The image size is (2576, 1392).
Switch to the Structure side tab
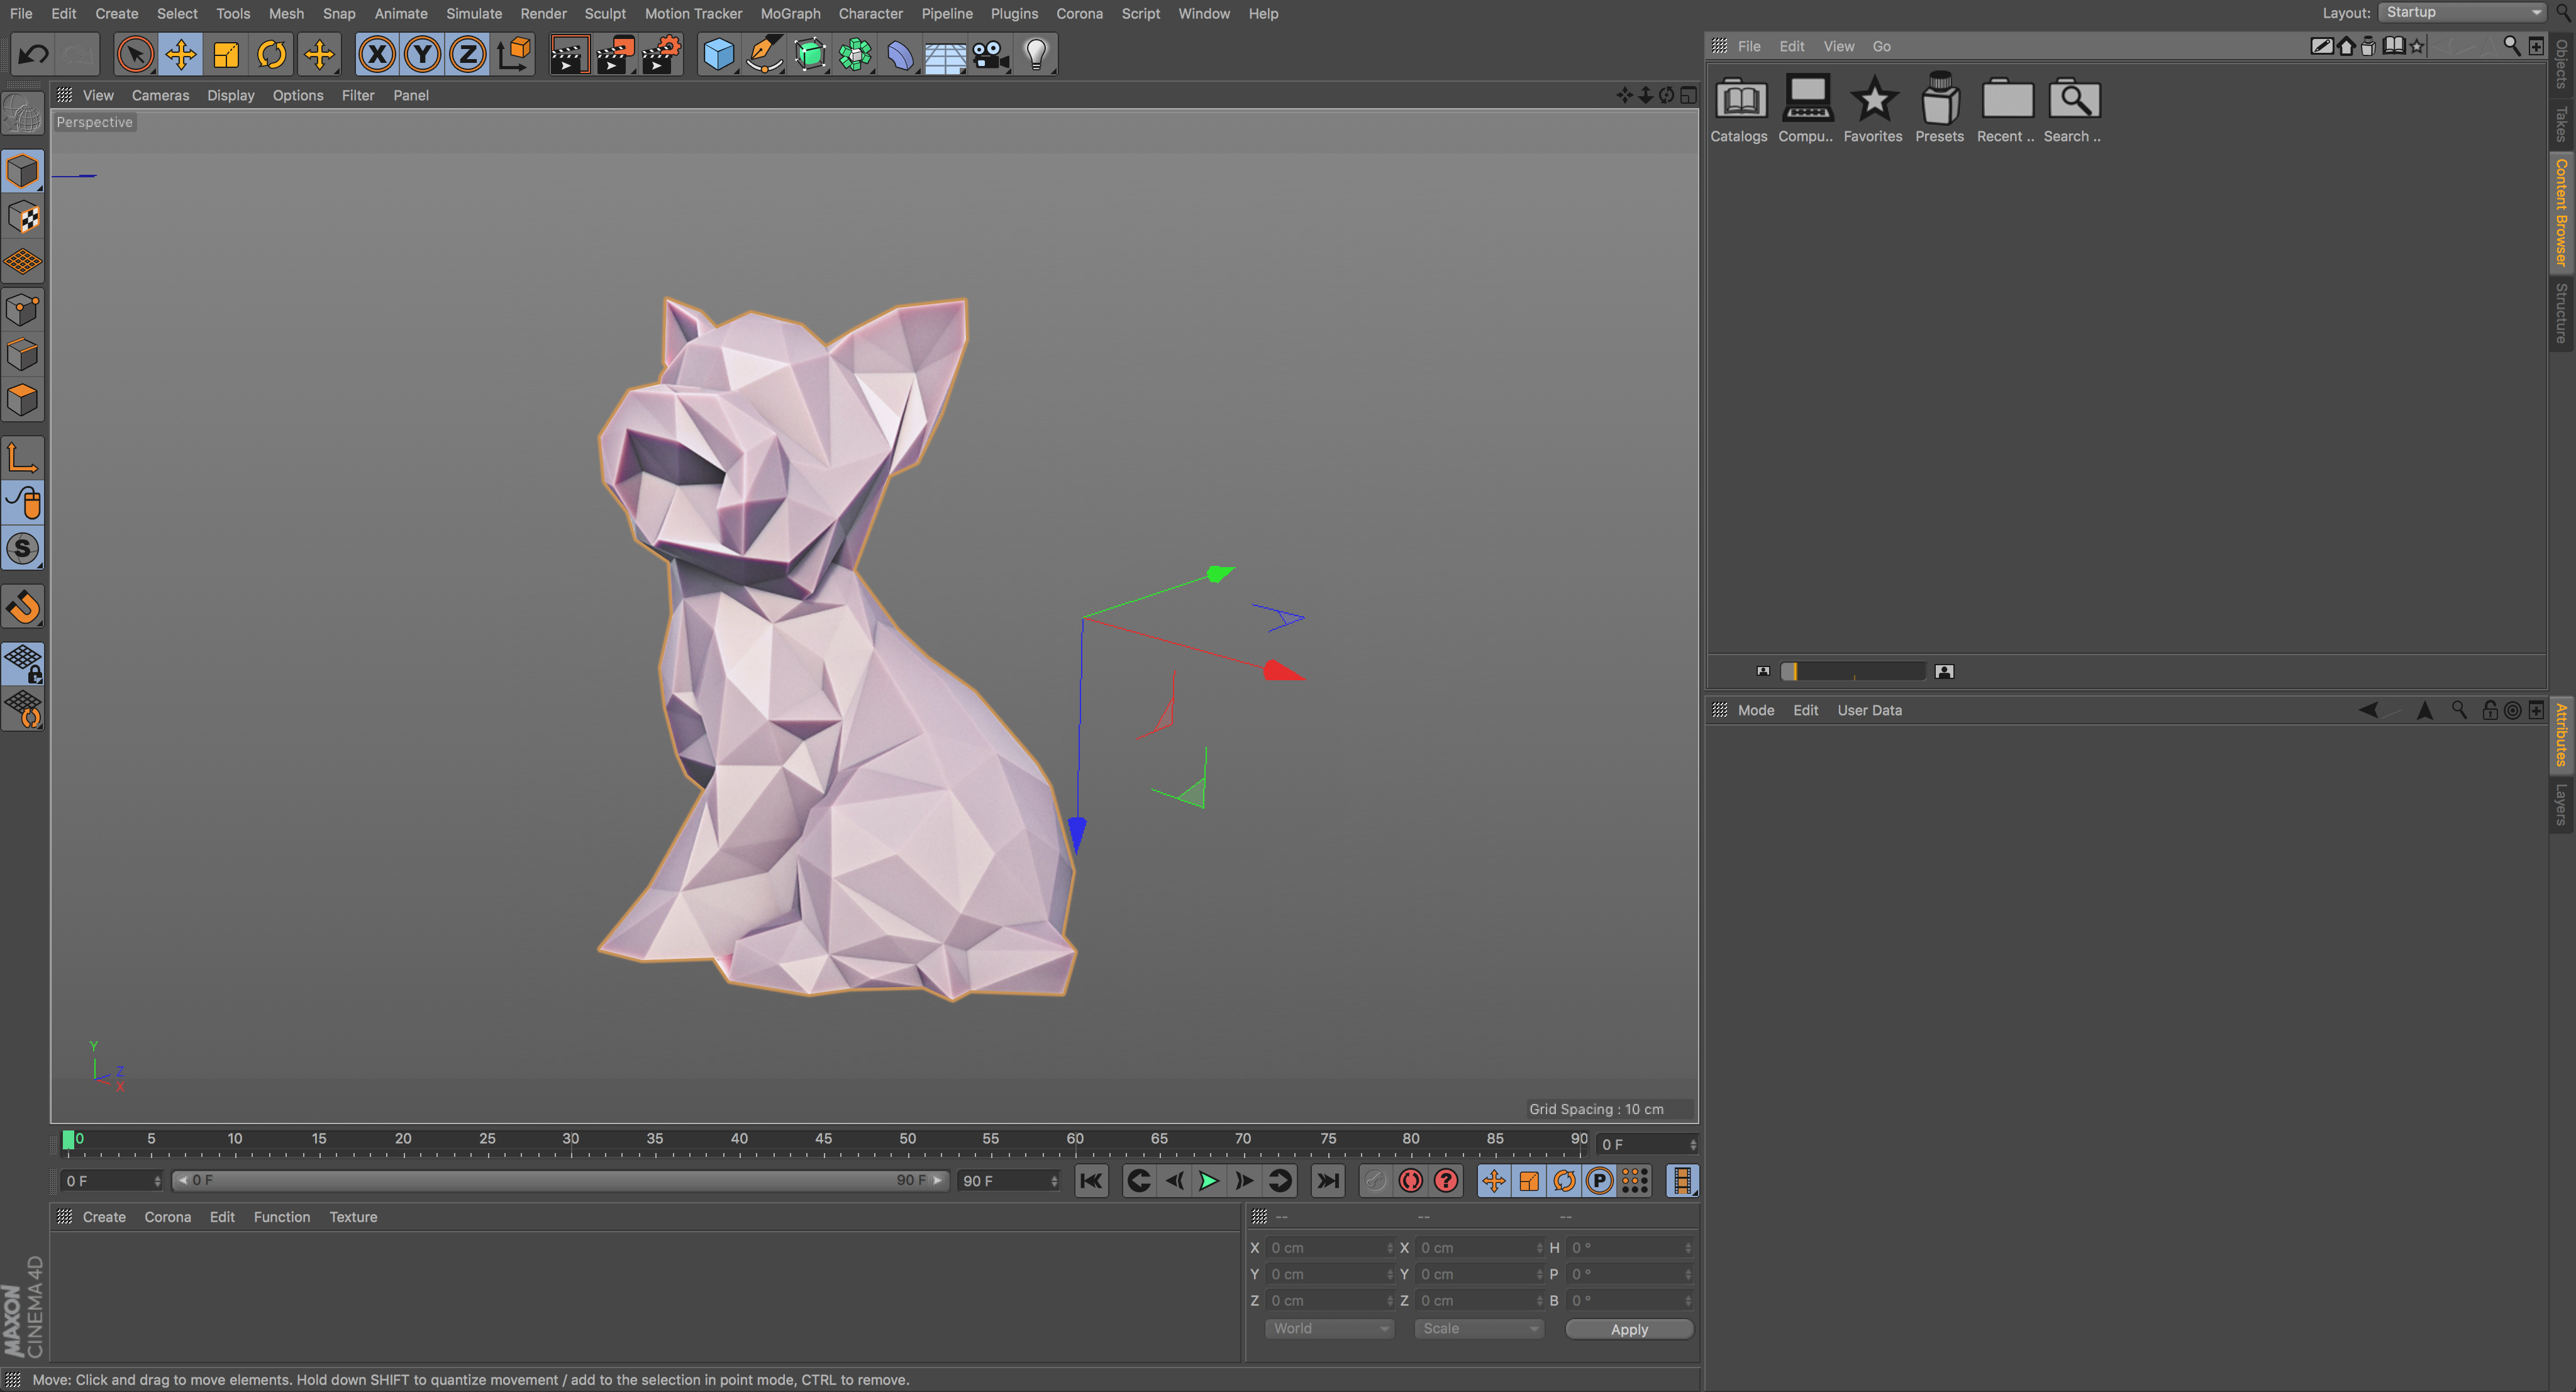pyautogui.click(x=2561, y=313)
